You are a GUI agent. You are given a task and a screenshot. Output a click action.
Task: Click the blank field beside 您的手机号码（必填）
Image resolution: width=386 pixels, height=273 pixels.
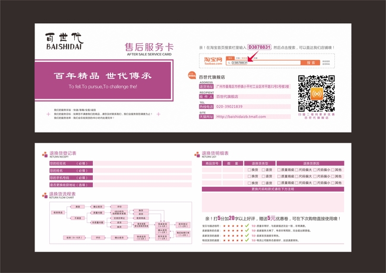[x=143, y=178]
